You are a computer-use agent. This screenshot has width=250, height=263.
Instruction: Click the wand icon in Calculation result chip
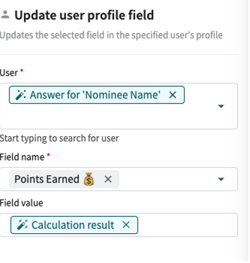pos(22,225)
